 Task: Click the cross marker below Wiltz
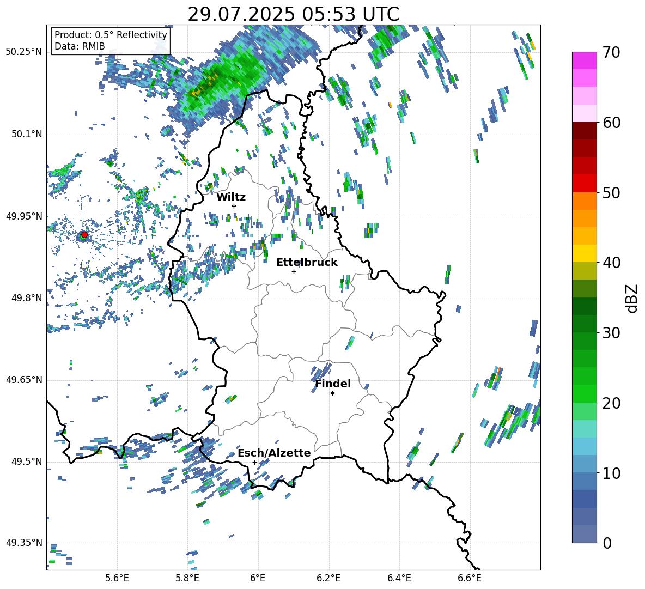tap(234, 206)
